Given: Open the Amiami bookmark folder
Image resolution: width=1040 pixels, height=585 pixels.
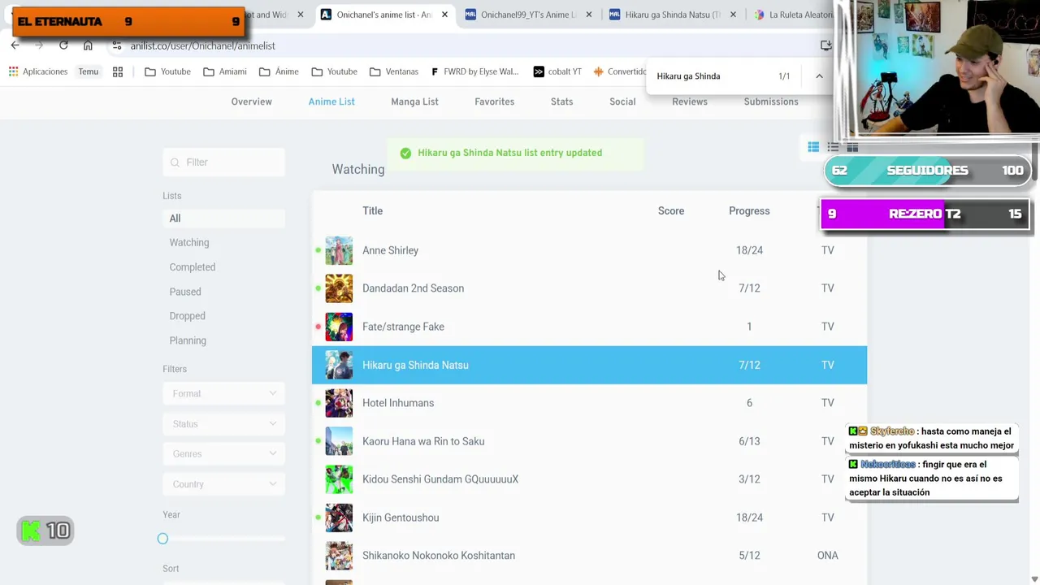Looking at the screenshot, I should (x=225, y=71).
